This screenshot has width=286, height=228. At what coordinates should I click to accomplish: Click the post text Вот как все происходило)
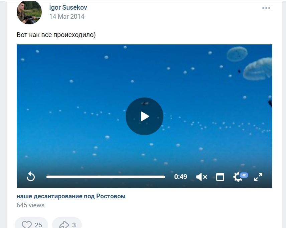pyautogui.click(x=56, y=35)
